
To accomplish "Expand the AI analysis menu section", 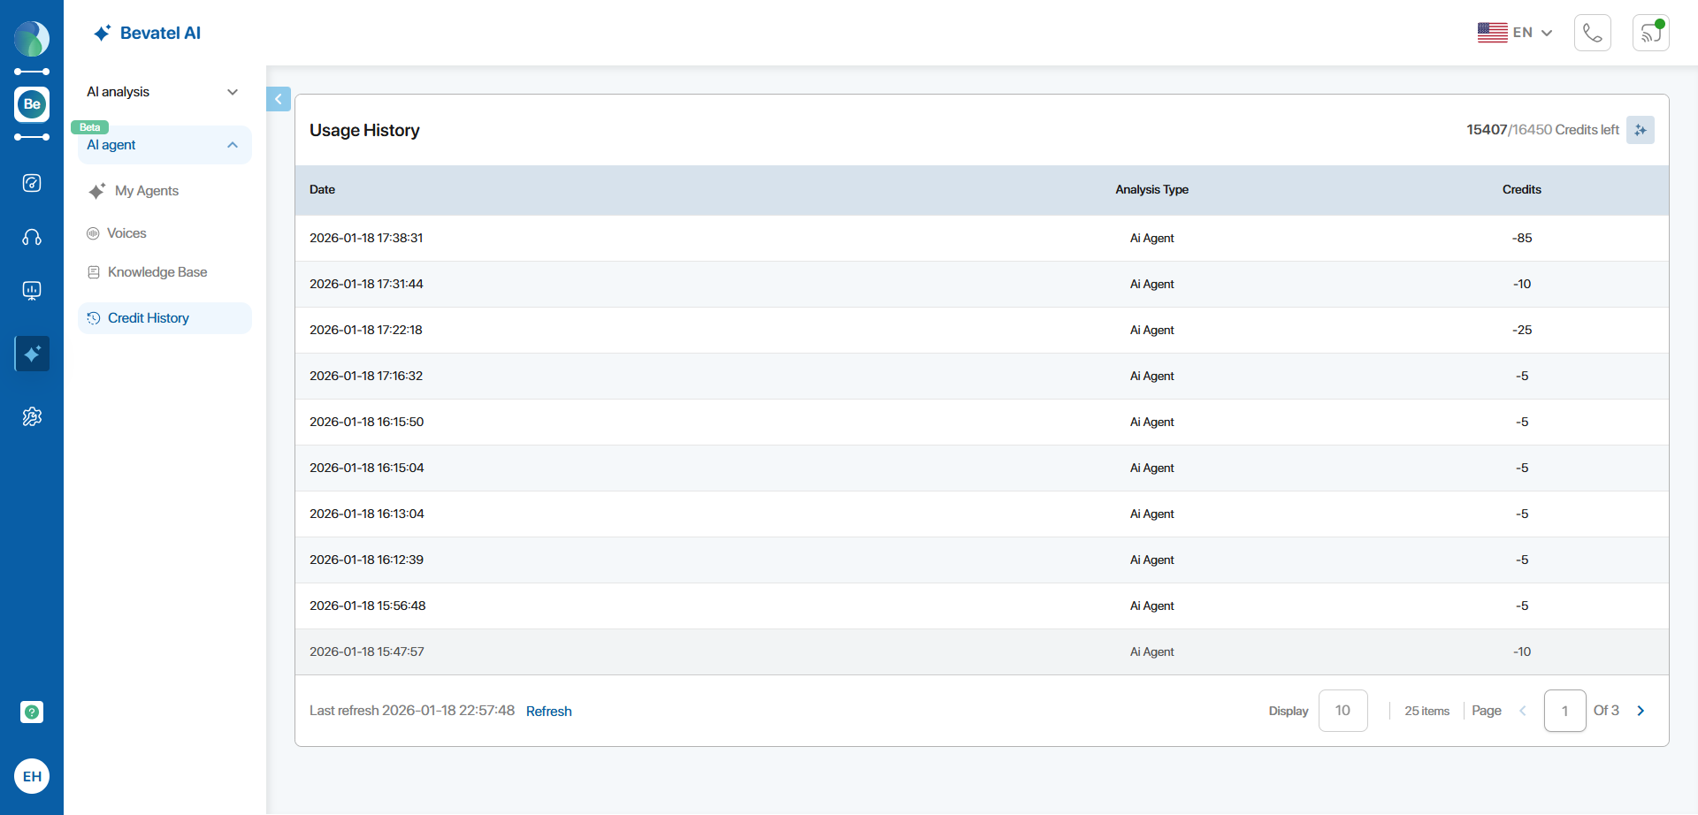I will point(164,92).
